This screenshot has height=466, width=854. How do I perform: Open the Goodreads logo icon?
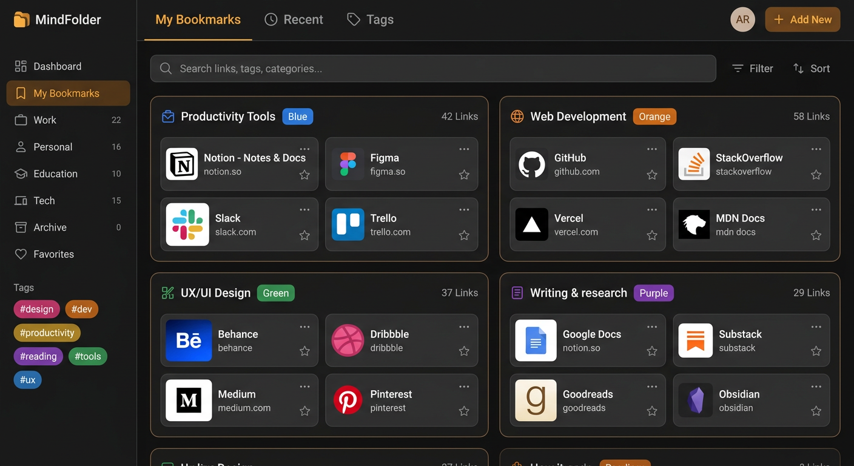536,400
